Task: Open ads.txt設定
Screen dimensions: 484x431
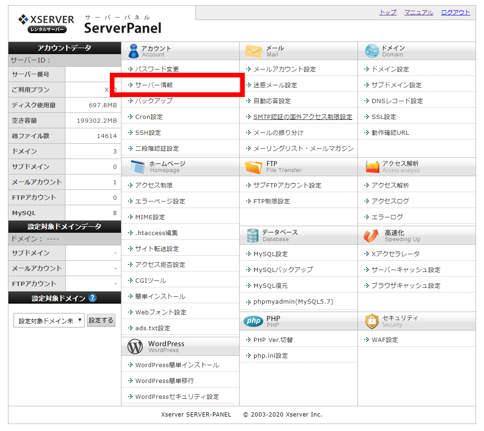Action: click(152, 328)
